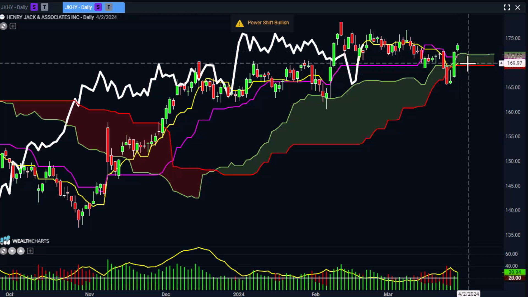The width and height of the screenshot is (528, 297).
Task: Click the 30.04 indicator value label
Action: (x=515, y=272)
